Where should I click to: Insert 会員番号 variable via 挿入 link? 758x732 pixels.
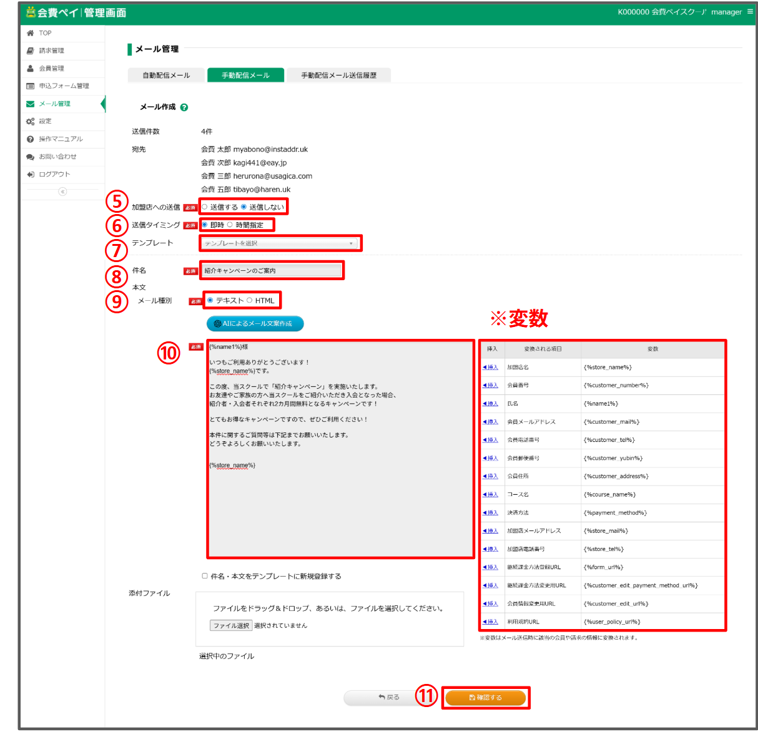(x=491, y=386)
